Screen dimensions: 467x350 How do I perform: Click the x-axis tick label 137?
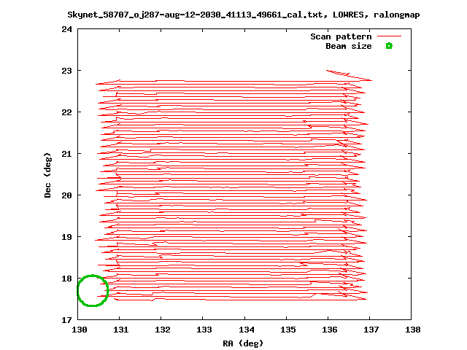[371, 330]
